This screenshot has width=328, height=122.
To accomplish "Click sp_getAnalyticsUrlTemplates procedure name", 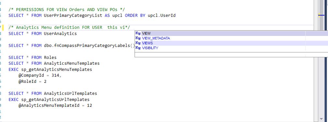I will (55, 99).
